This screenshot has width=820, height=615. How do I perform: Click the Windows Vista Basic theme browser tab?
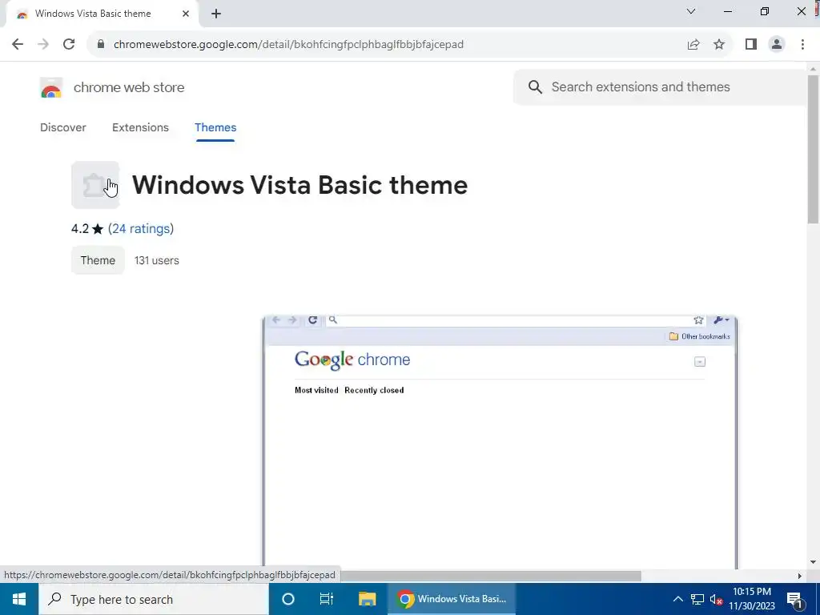coord(102,14)
